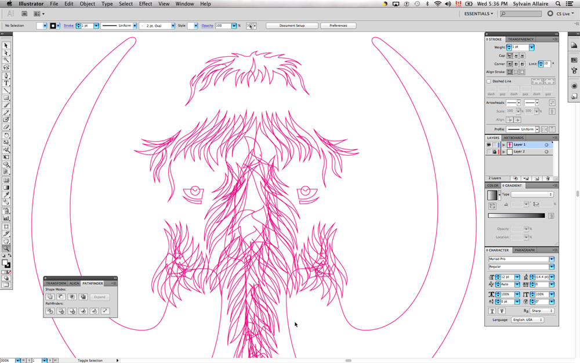Select the Selection arrow tool
This screenshot has width=580, height=363.
6,45
